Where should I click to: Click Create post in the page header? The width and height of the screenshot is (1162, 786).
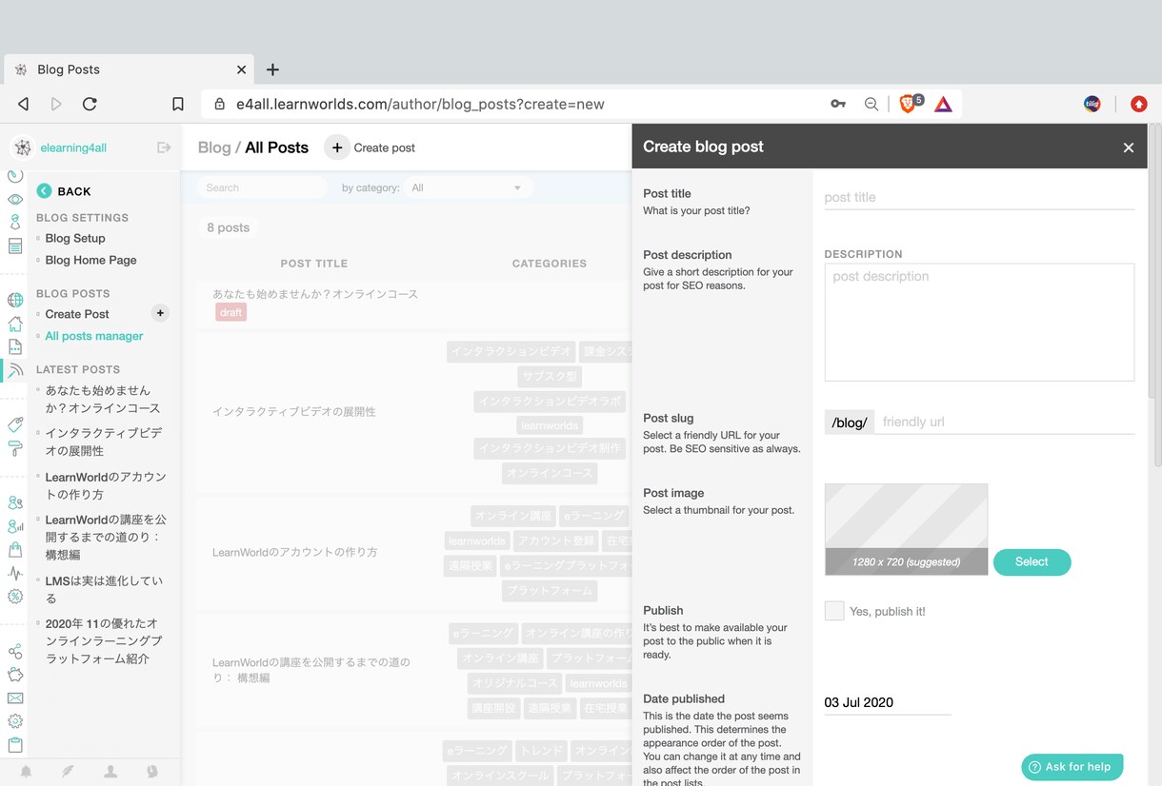click(x=370, y=147)
